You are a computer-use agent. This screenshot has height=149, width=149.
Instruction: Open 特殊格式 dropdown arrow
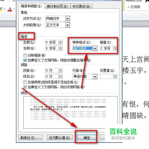click(95, 48)
